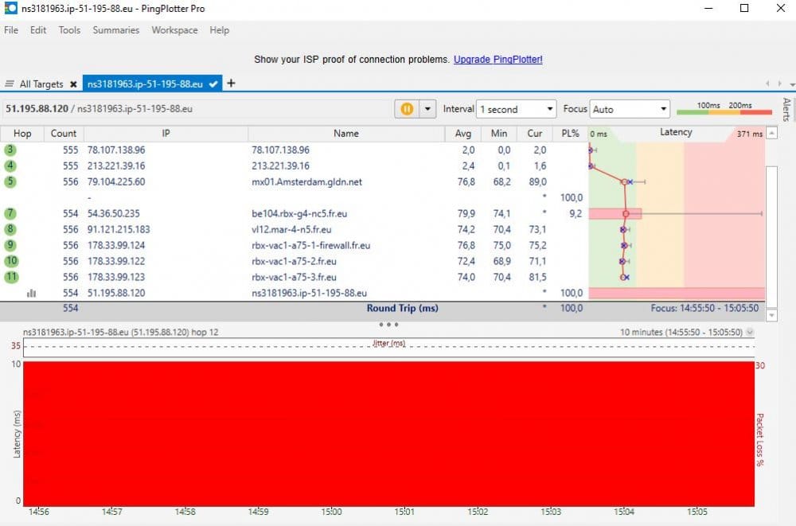Click the hop 5 green circle icon
The width and height of the screenshot is (796, 526).
(10, 181)
